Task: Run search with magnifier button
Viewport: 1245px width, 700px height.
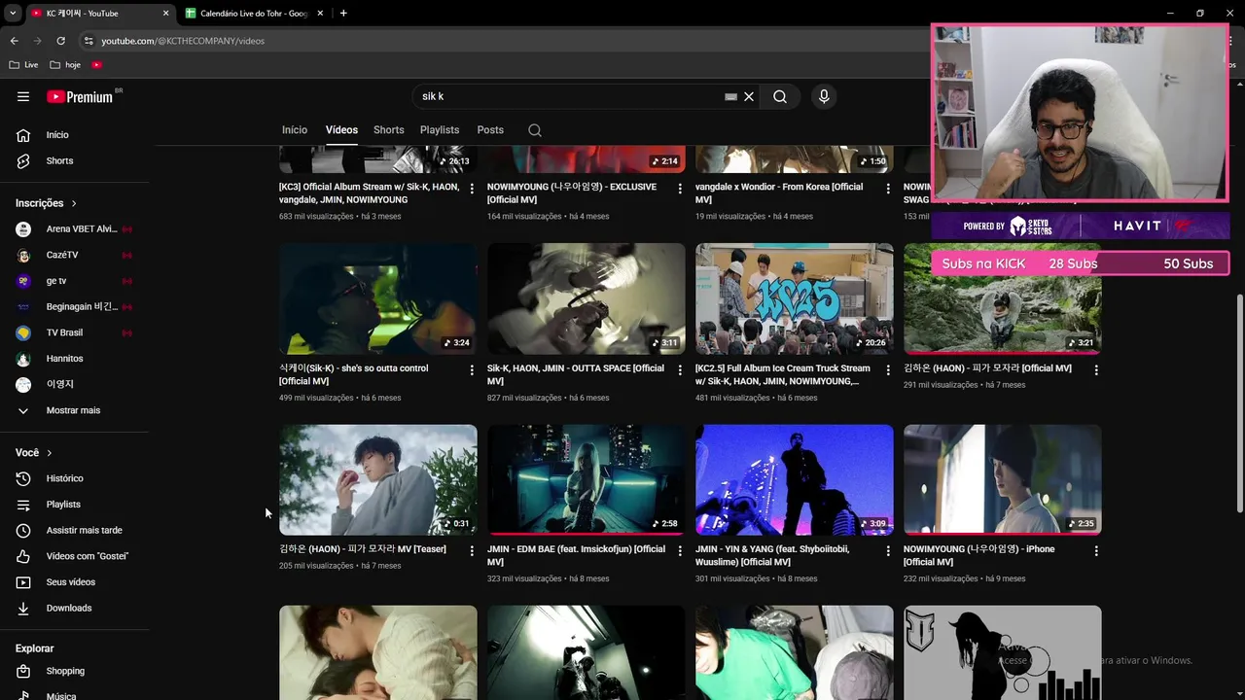Action: point(780,96)
